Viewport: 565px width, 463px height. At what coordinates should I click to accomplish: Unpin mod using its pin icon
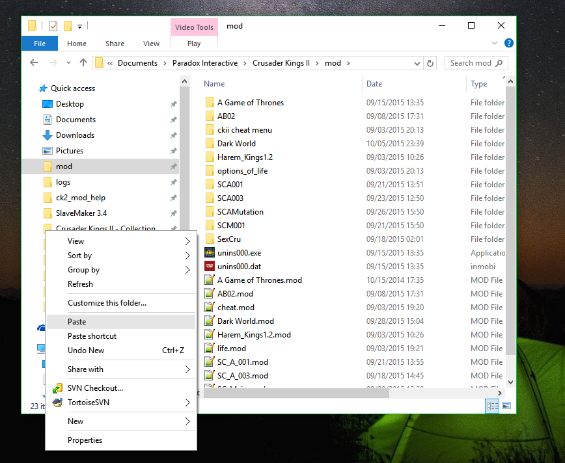173,166
